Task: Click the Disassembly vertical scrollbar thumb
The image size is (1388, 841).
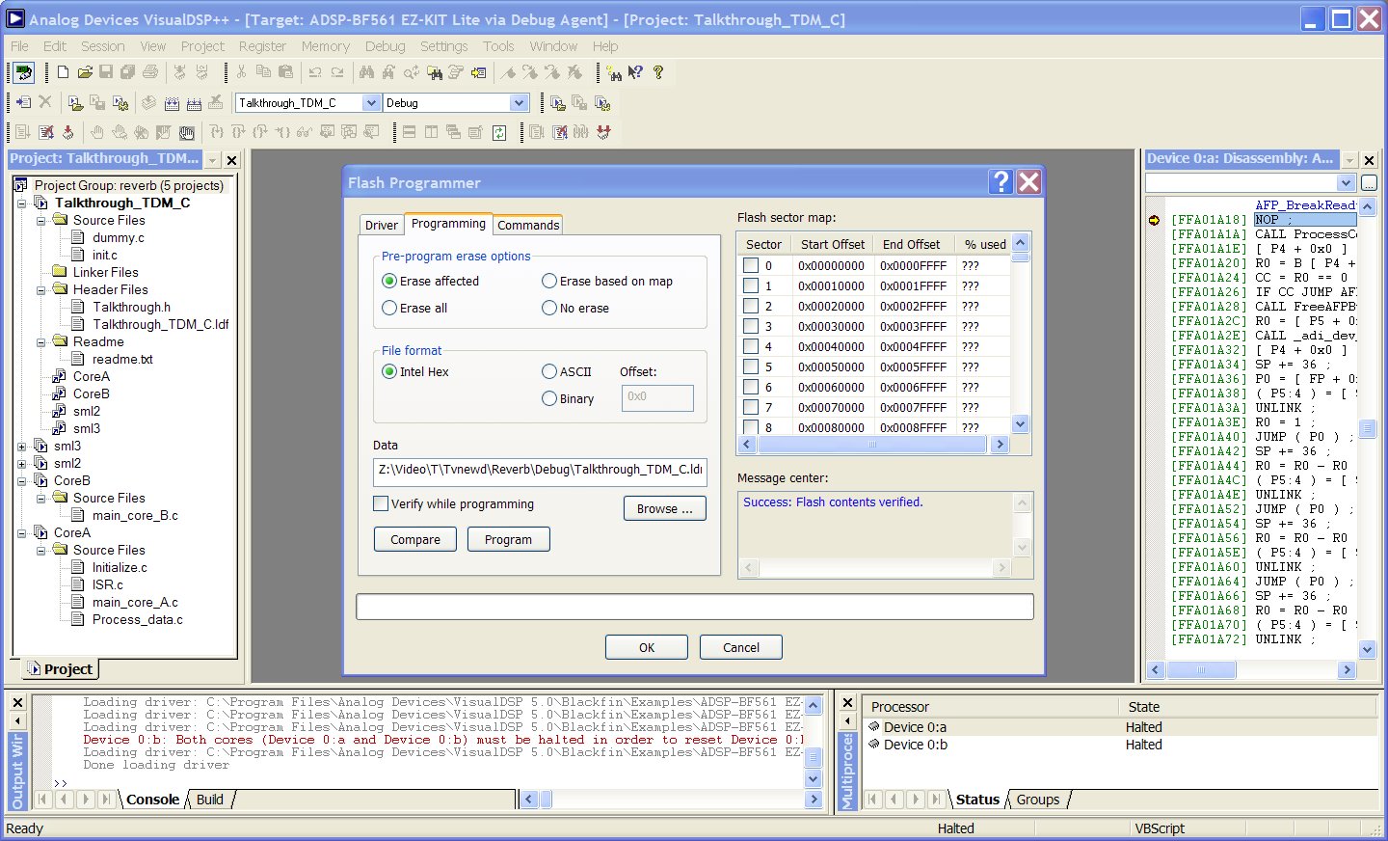Action: coord(1367,428)
